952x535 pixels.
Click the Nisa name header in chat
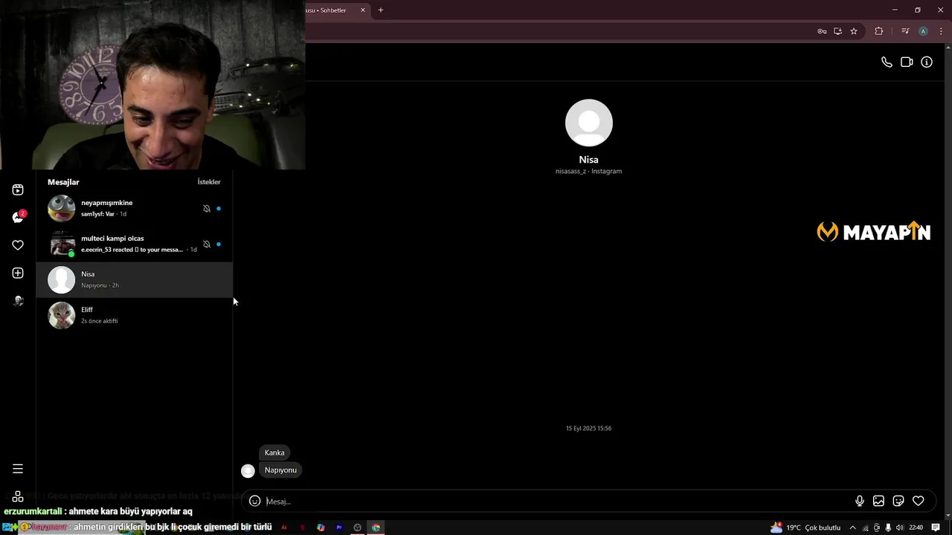(x=589, y=160)
